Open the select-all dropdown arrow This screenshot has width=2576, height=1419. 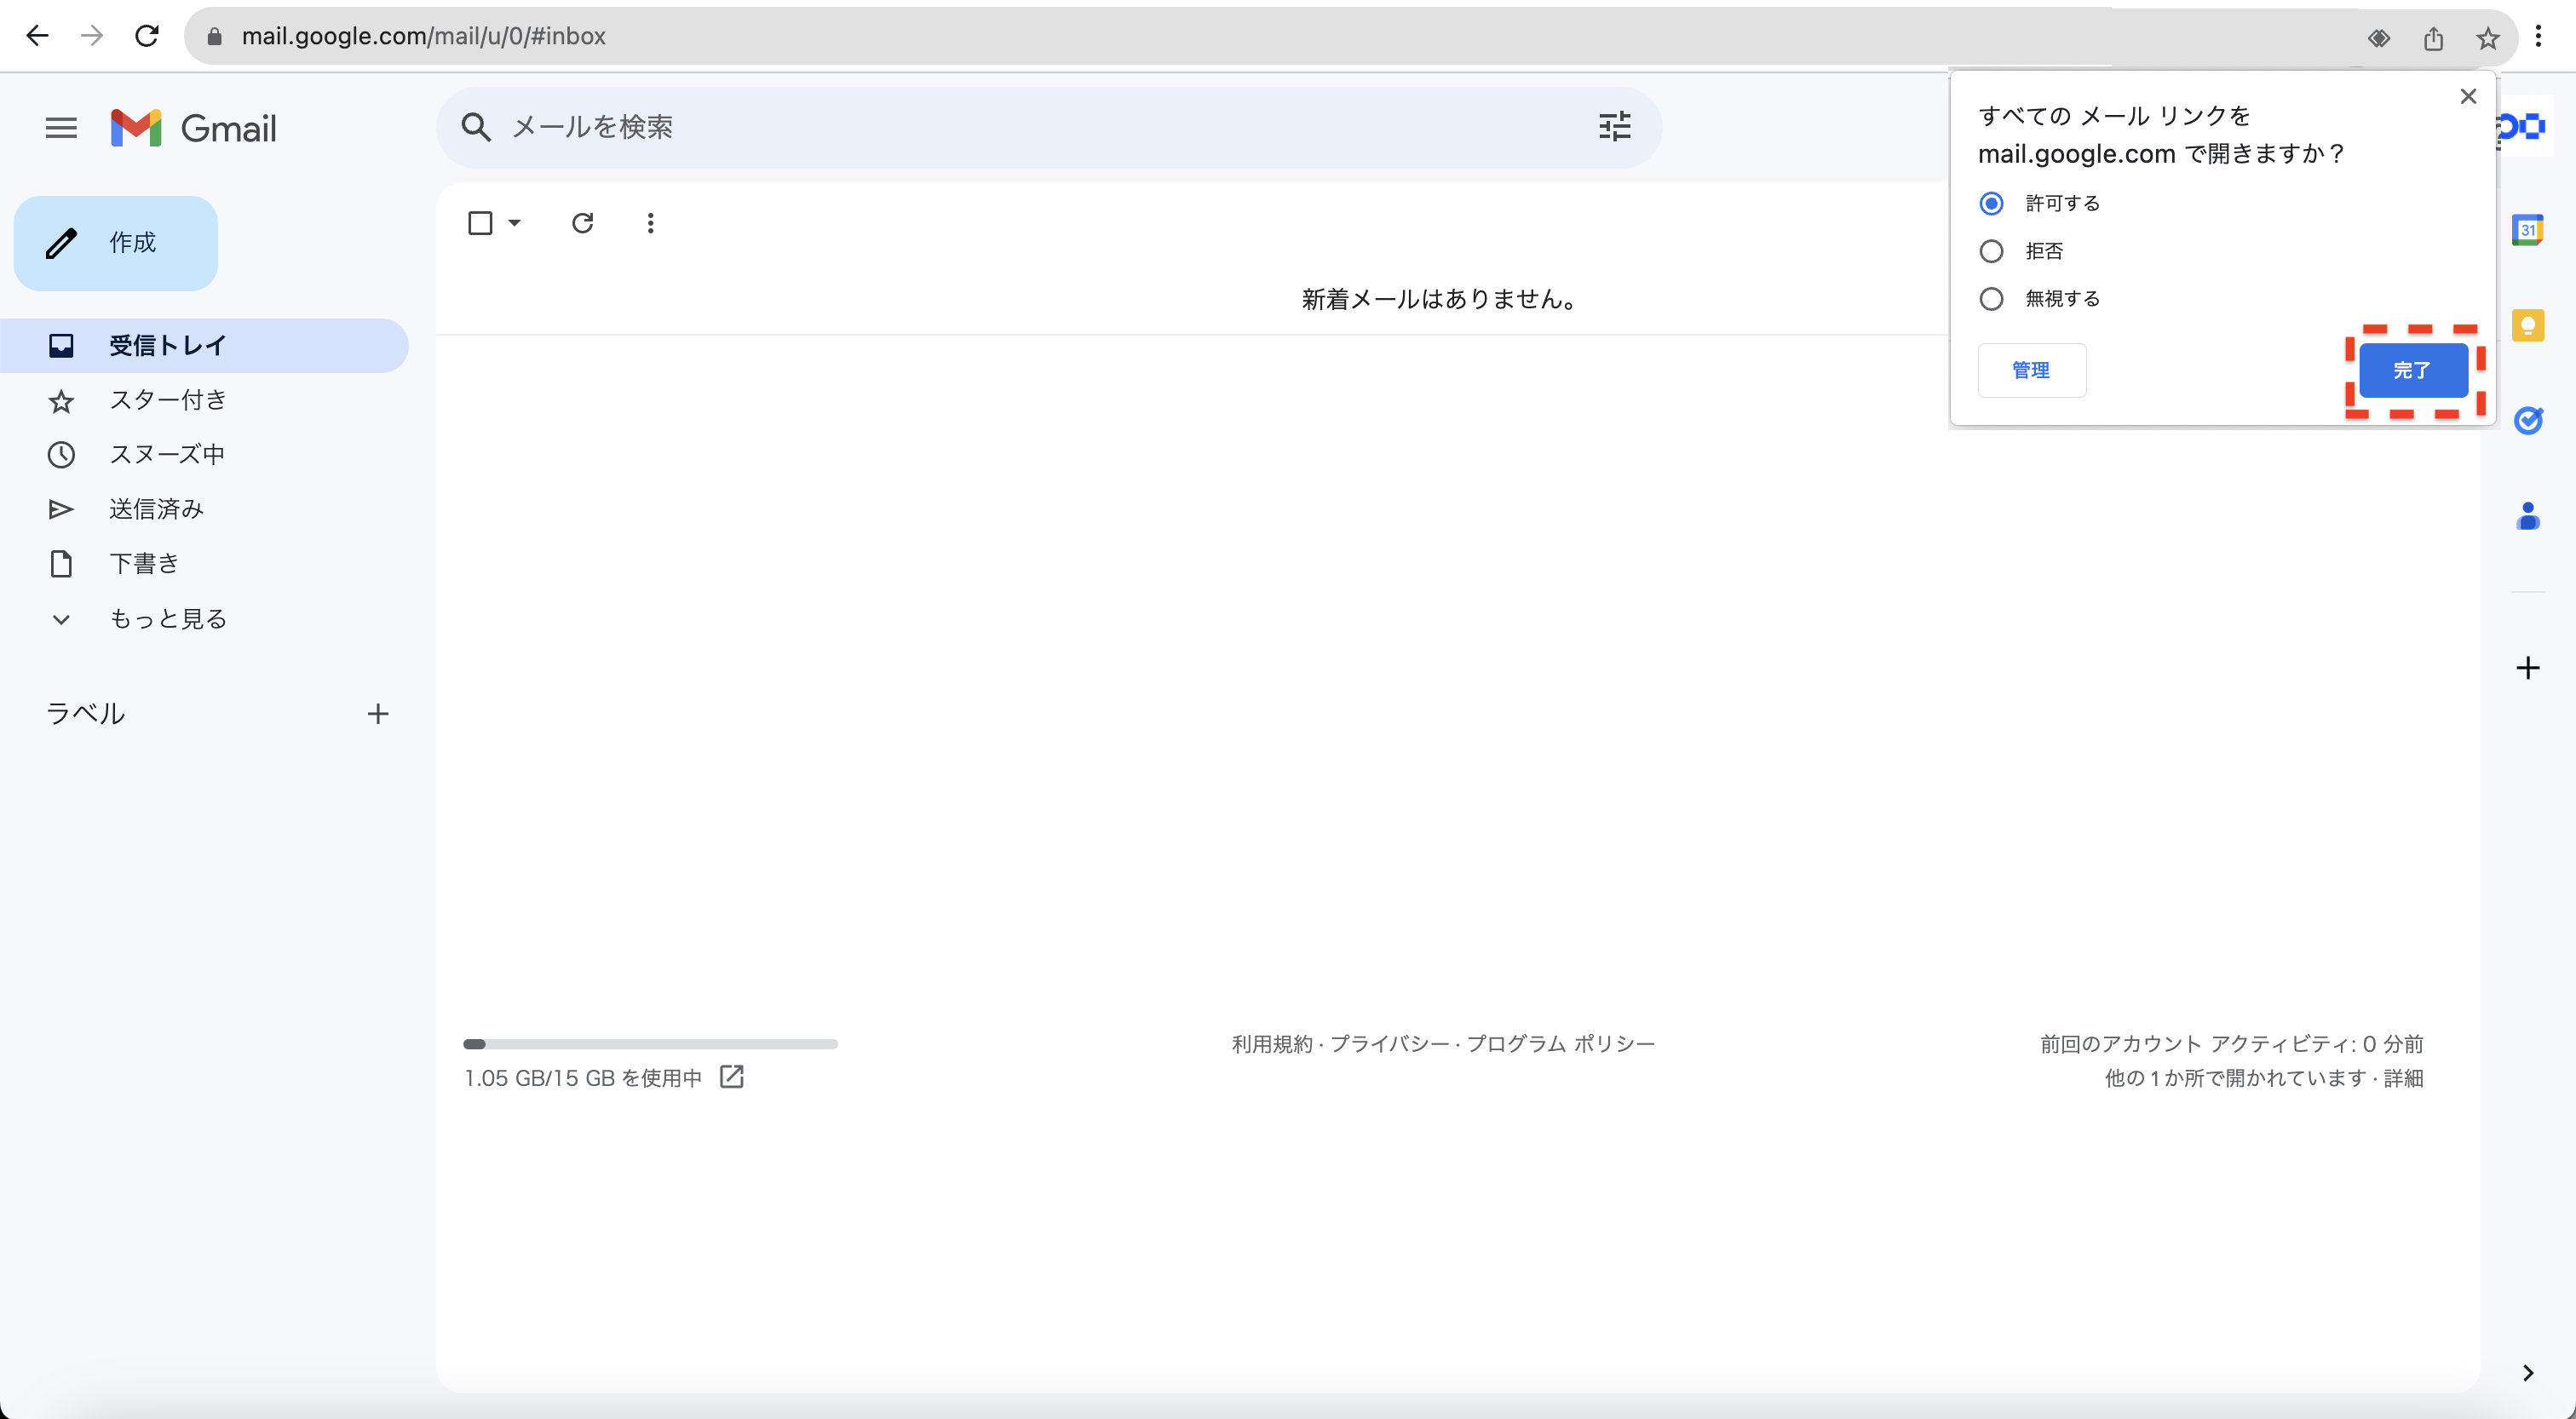click(515, 223)
